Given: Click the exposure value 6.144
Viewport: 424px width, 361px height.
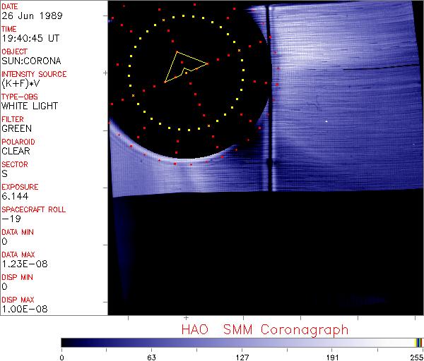Looking at the screenshot, I should tap(14, 196).
